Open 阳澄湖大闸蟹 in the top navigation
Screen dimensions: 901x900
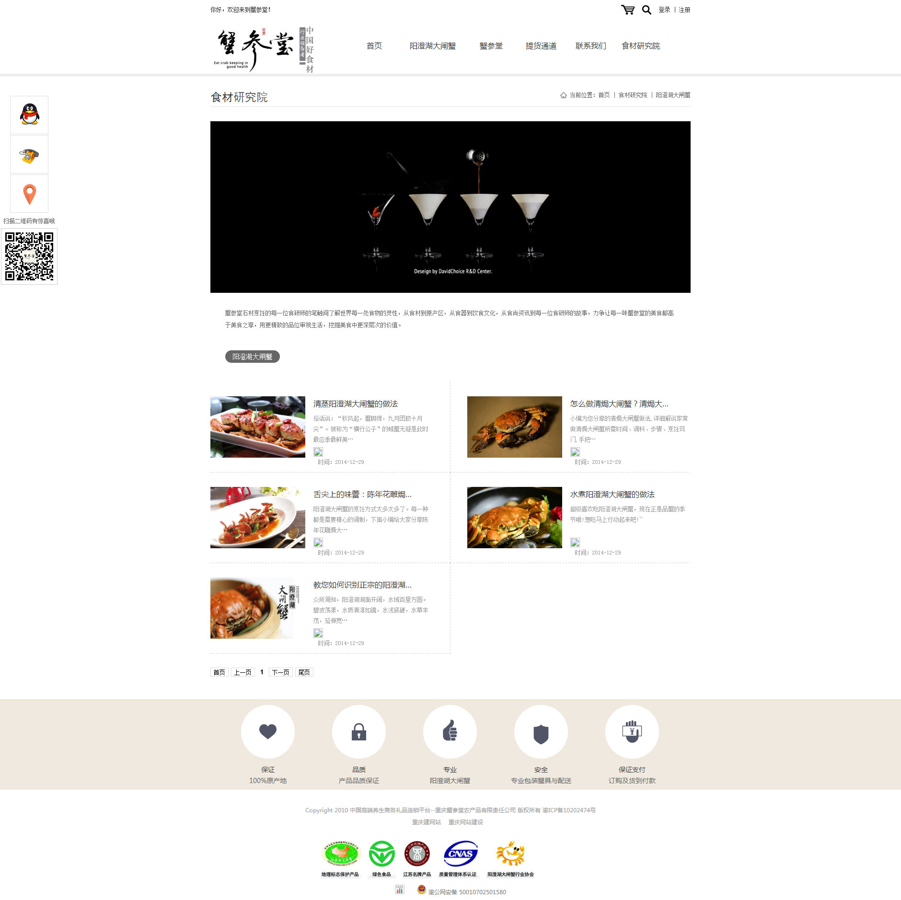[x=433, y=46]
